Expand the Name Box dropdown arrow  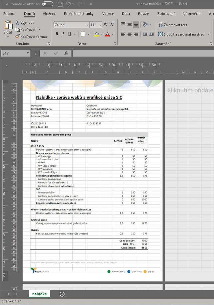tap(28, 53)
